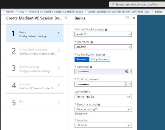Expand the Resource group dropdown
The width and height of the screenshot is (165, 130).
coord(103,109)
